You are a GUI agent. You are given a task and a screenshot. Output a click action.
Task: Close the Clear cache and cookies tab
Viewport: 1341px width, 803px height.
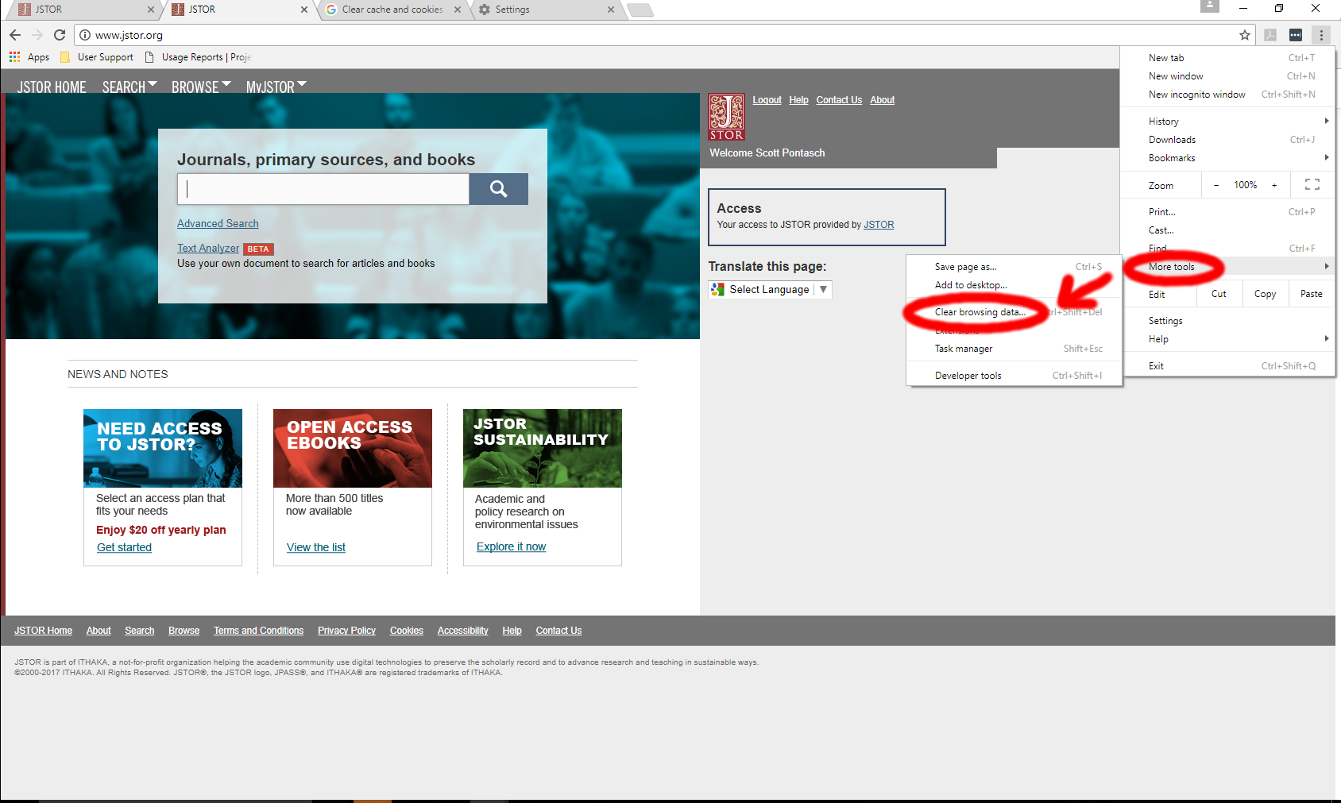(x=457, y=10)
